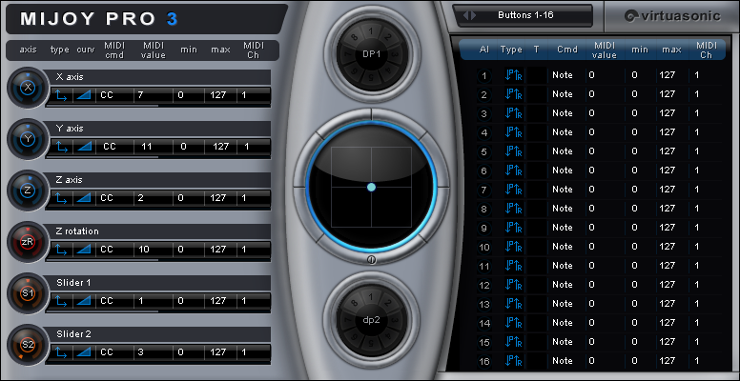Click the X axis round knob icon
The height and width of the screenshot is (381, 740).
coord(29,88)
